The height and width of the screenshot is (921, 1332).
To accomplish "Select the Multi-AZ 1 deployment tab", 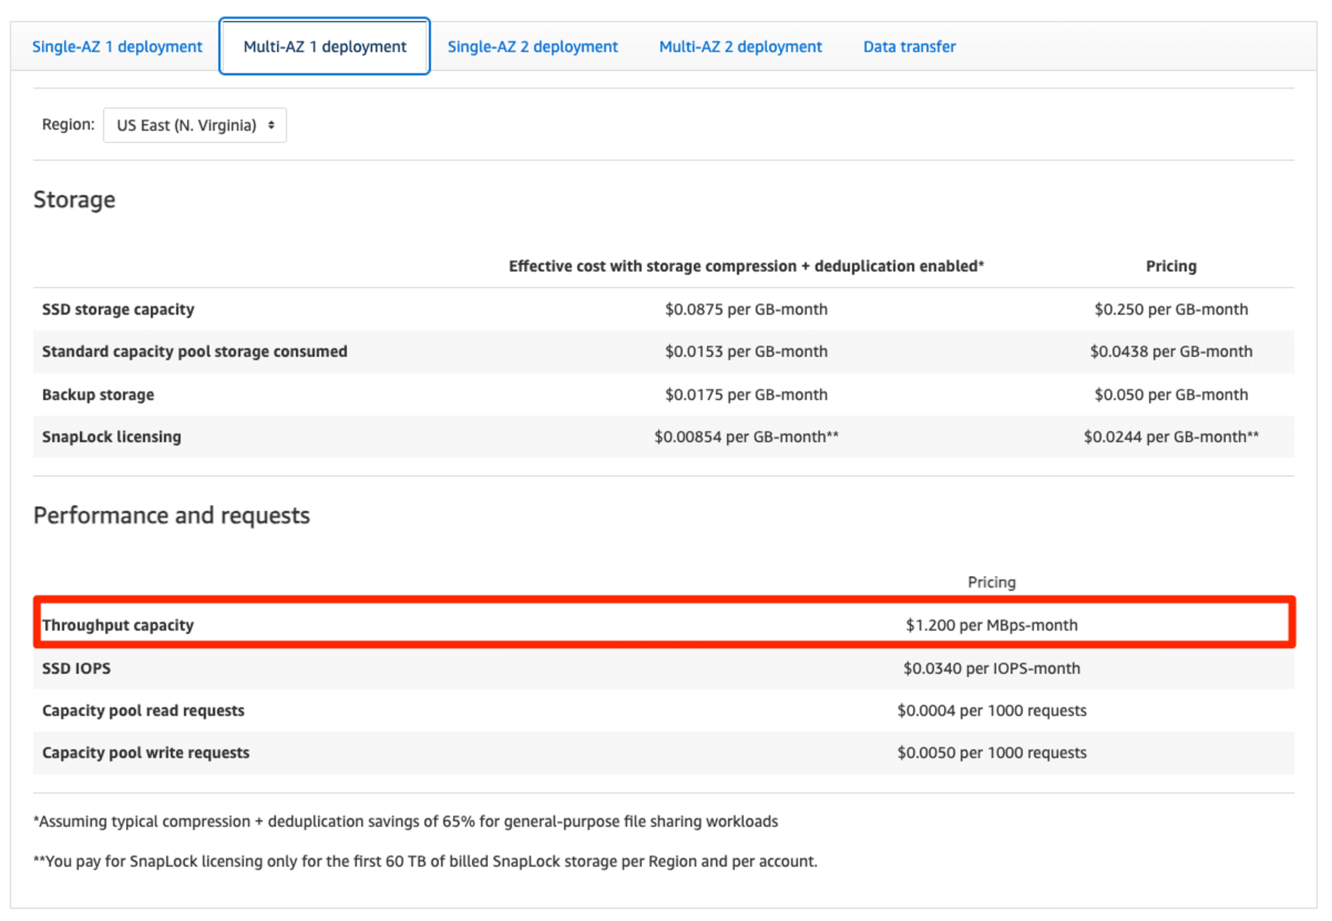I will [x=324, y=47].
